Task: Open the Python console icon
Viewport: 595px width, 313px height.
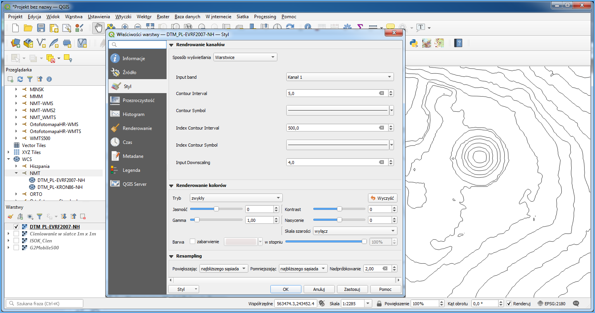Action: click(x=414, y=43)
